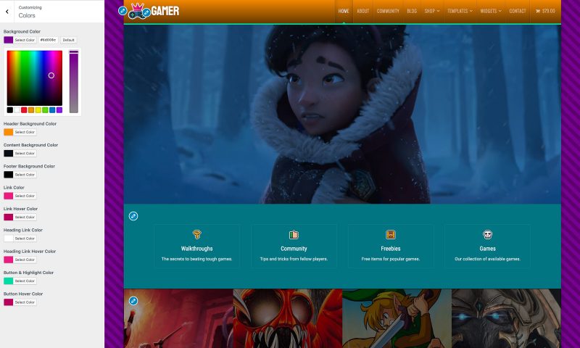Click the hero image of girl in snow
The width and height of the screenshot is (580, 348).
(342, 115)
